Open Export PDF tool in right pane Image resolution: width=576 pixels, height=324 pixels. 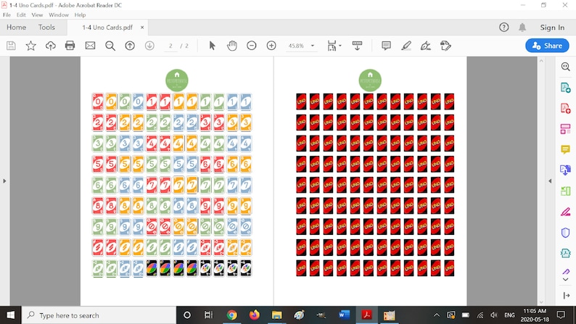(x=565, y=88)
